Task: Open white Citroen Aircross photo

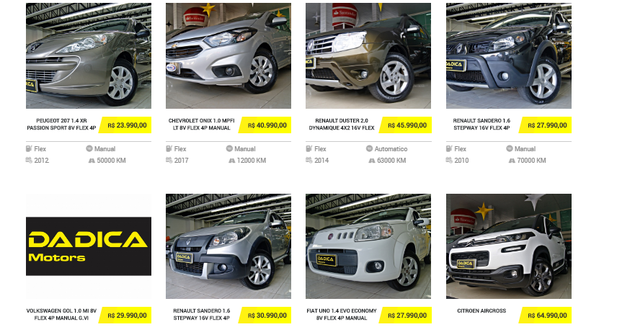Action: pos(509,246)
